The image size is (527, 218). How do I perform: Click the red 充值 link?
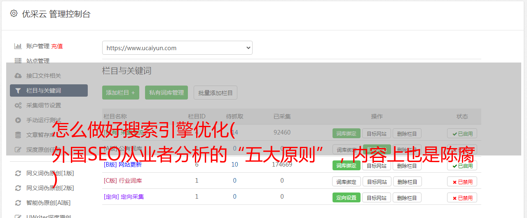57,46
